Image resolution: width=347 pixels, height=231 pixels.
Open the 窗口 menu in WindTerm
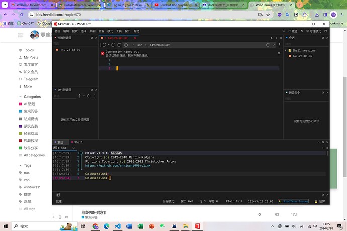(127, 31)
